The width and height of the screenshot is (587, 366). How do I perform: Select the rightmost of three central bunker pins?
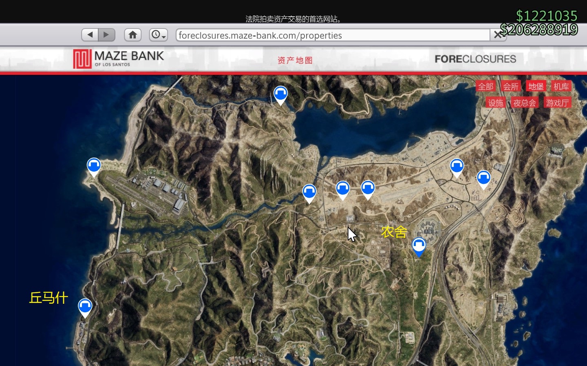(368, 189)
